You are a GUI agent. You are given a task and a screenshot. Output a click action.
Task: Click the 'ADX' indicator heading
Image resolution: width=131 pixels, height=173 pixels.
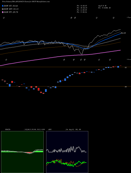(50, 129)
